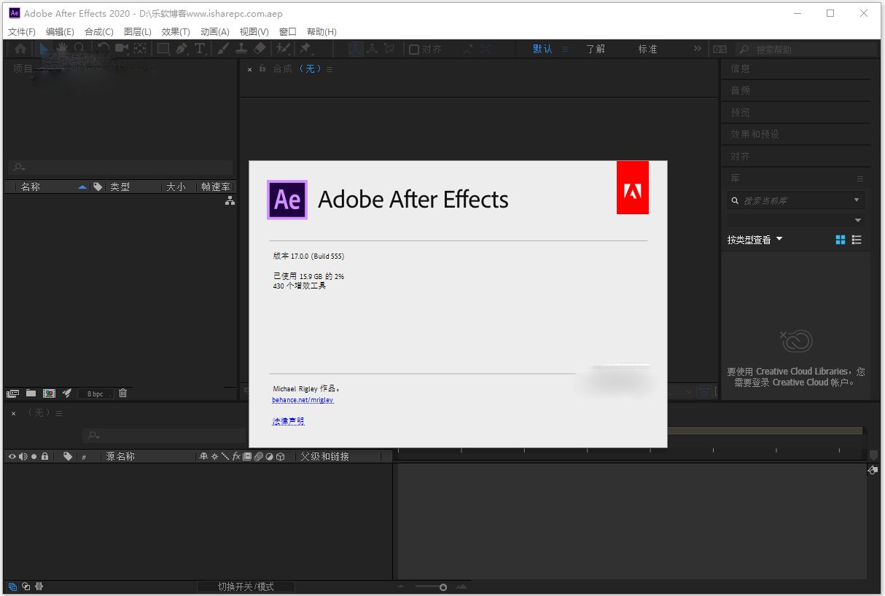Click the trash icon in Project panel
This screenshot has height=596, width=885.
[x=122, y=393]
